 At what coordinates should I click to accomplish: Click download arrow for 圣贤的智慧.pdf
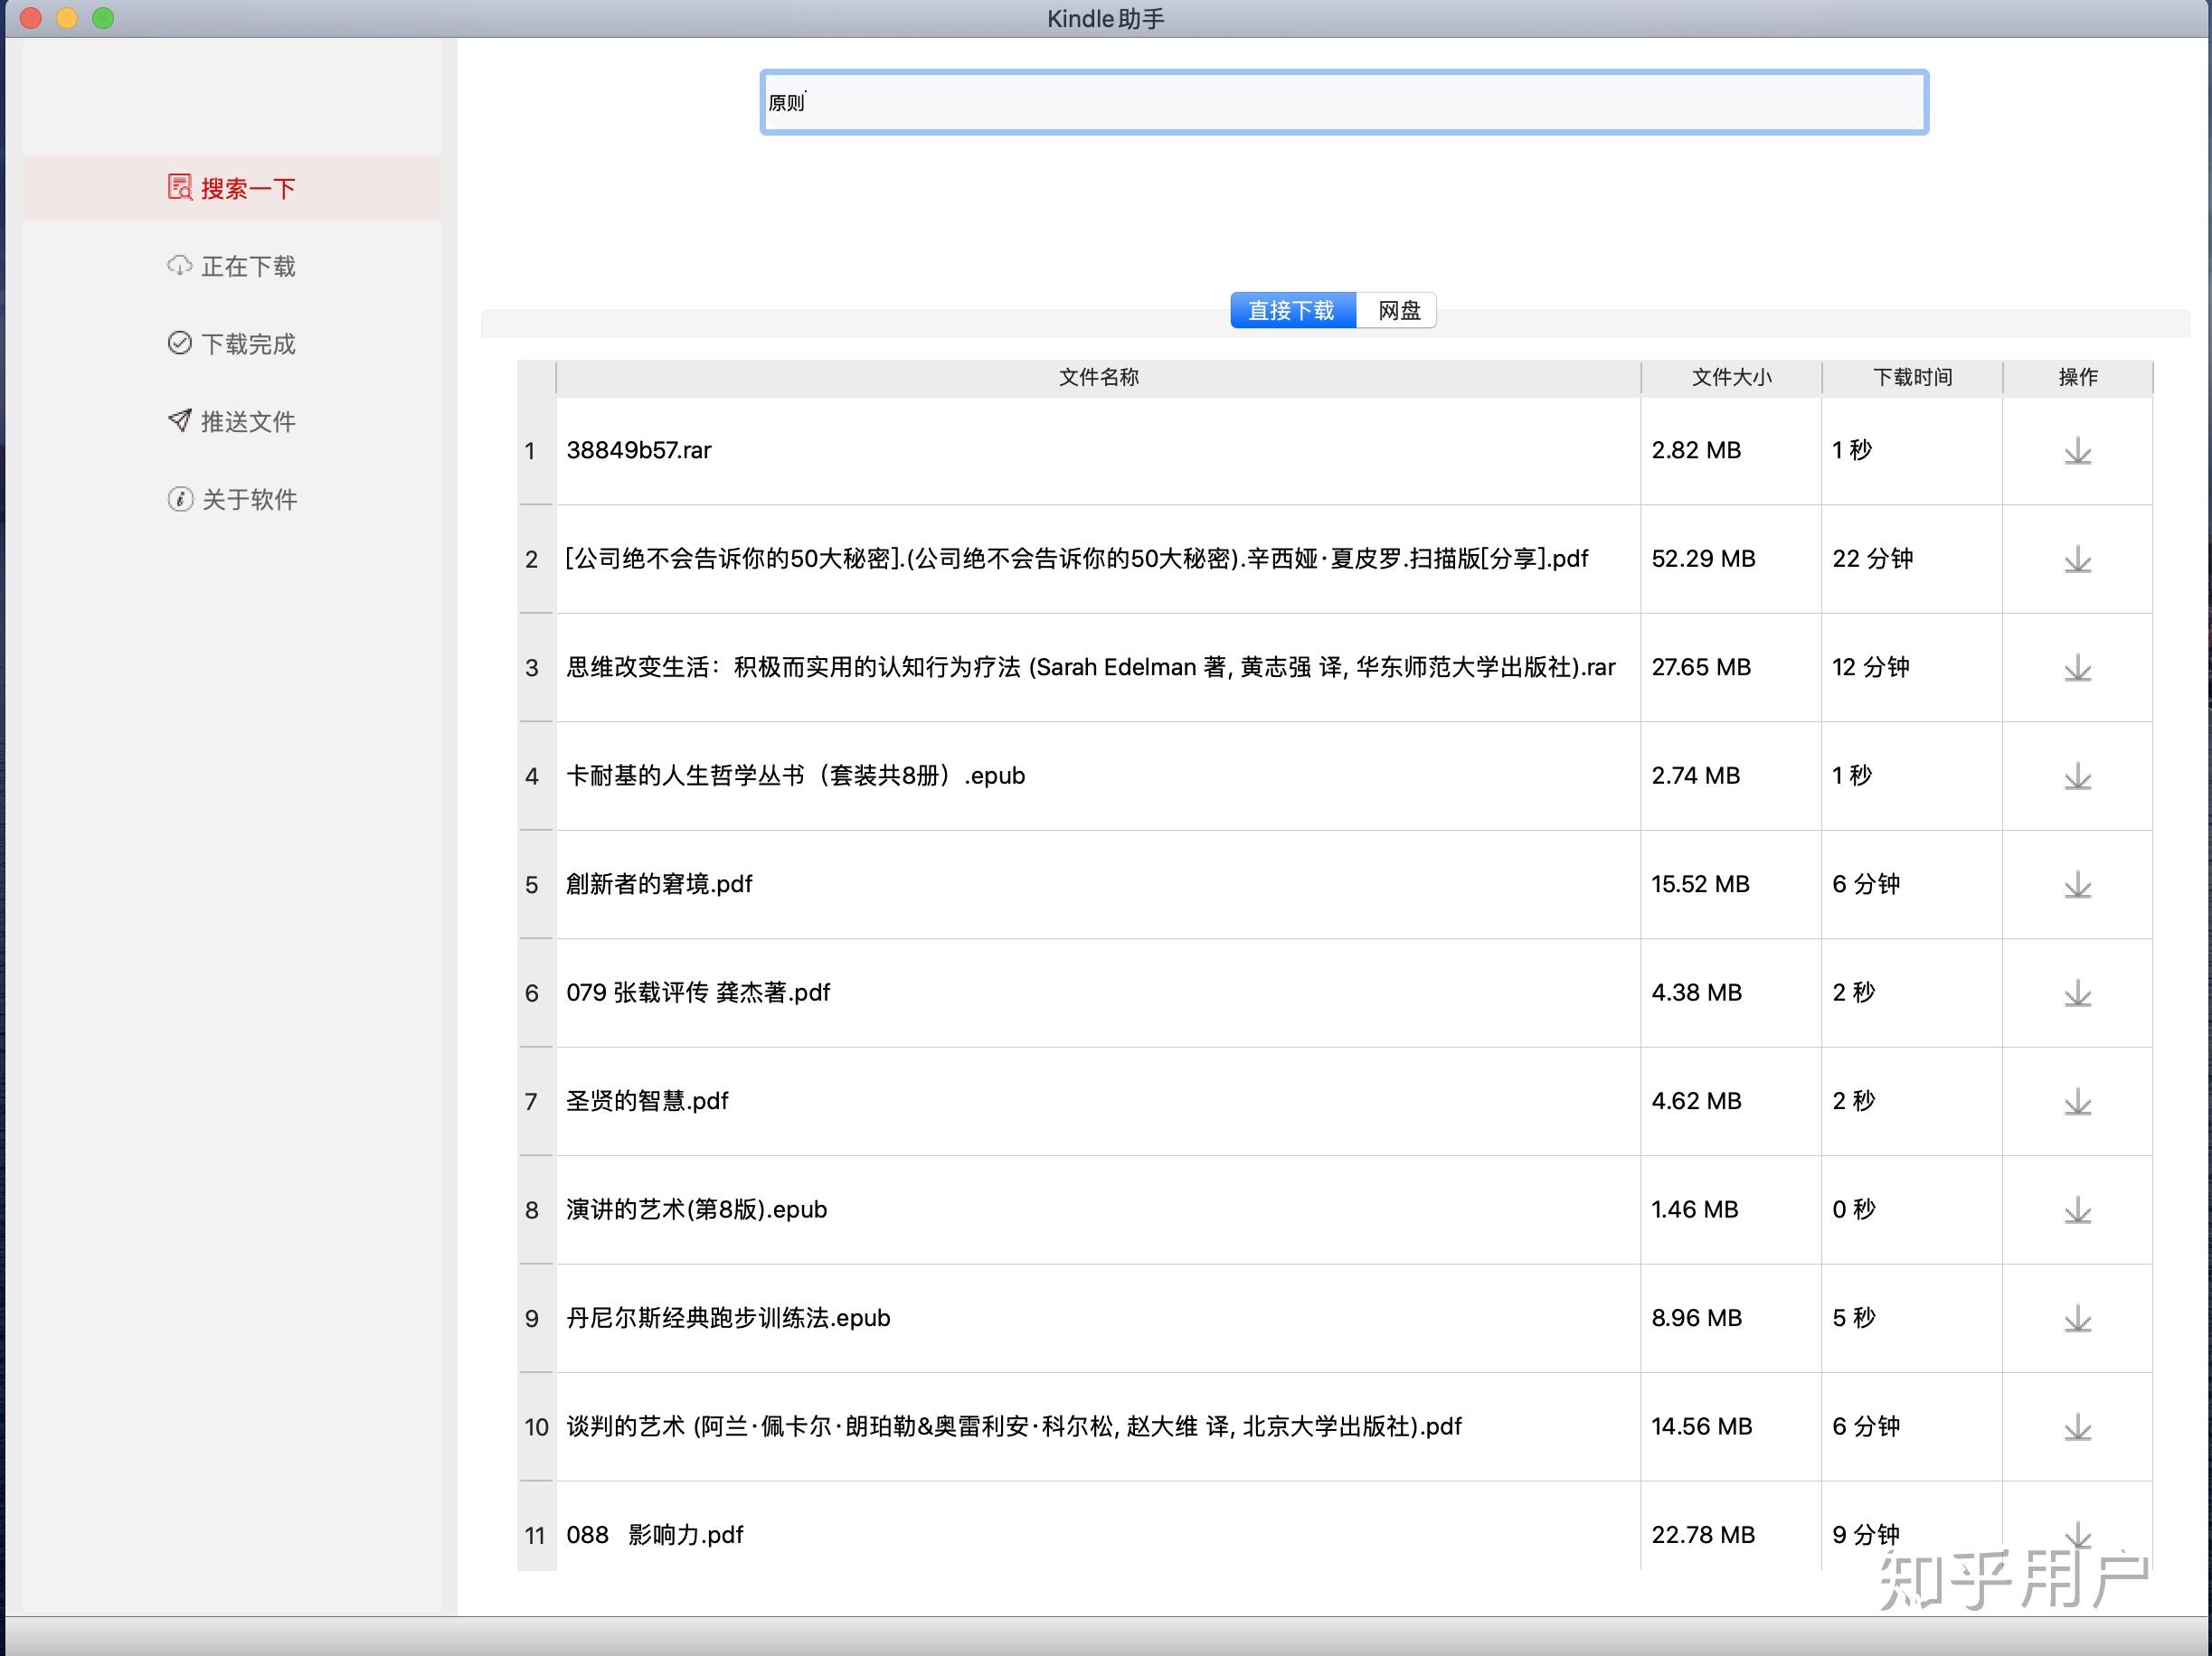[2077, 1101]
